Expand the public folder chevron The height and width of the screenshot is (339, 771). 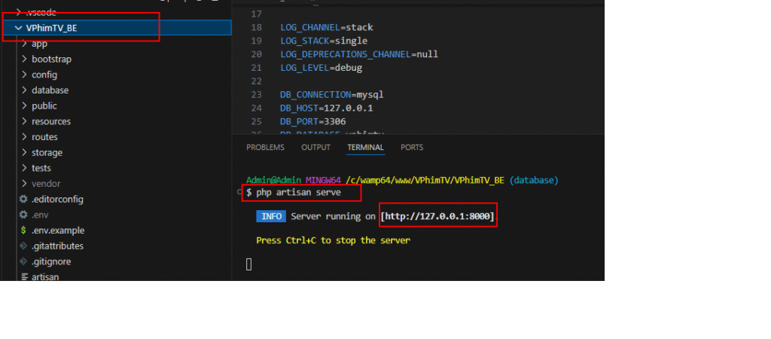tap(24, 105)
